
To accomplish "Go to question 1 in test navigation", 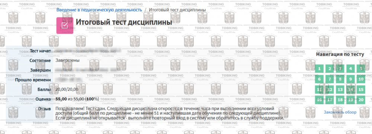I will pos(319,69).
